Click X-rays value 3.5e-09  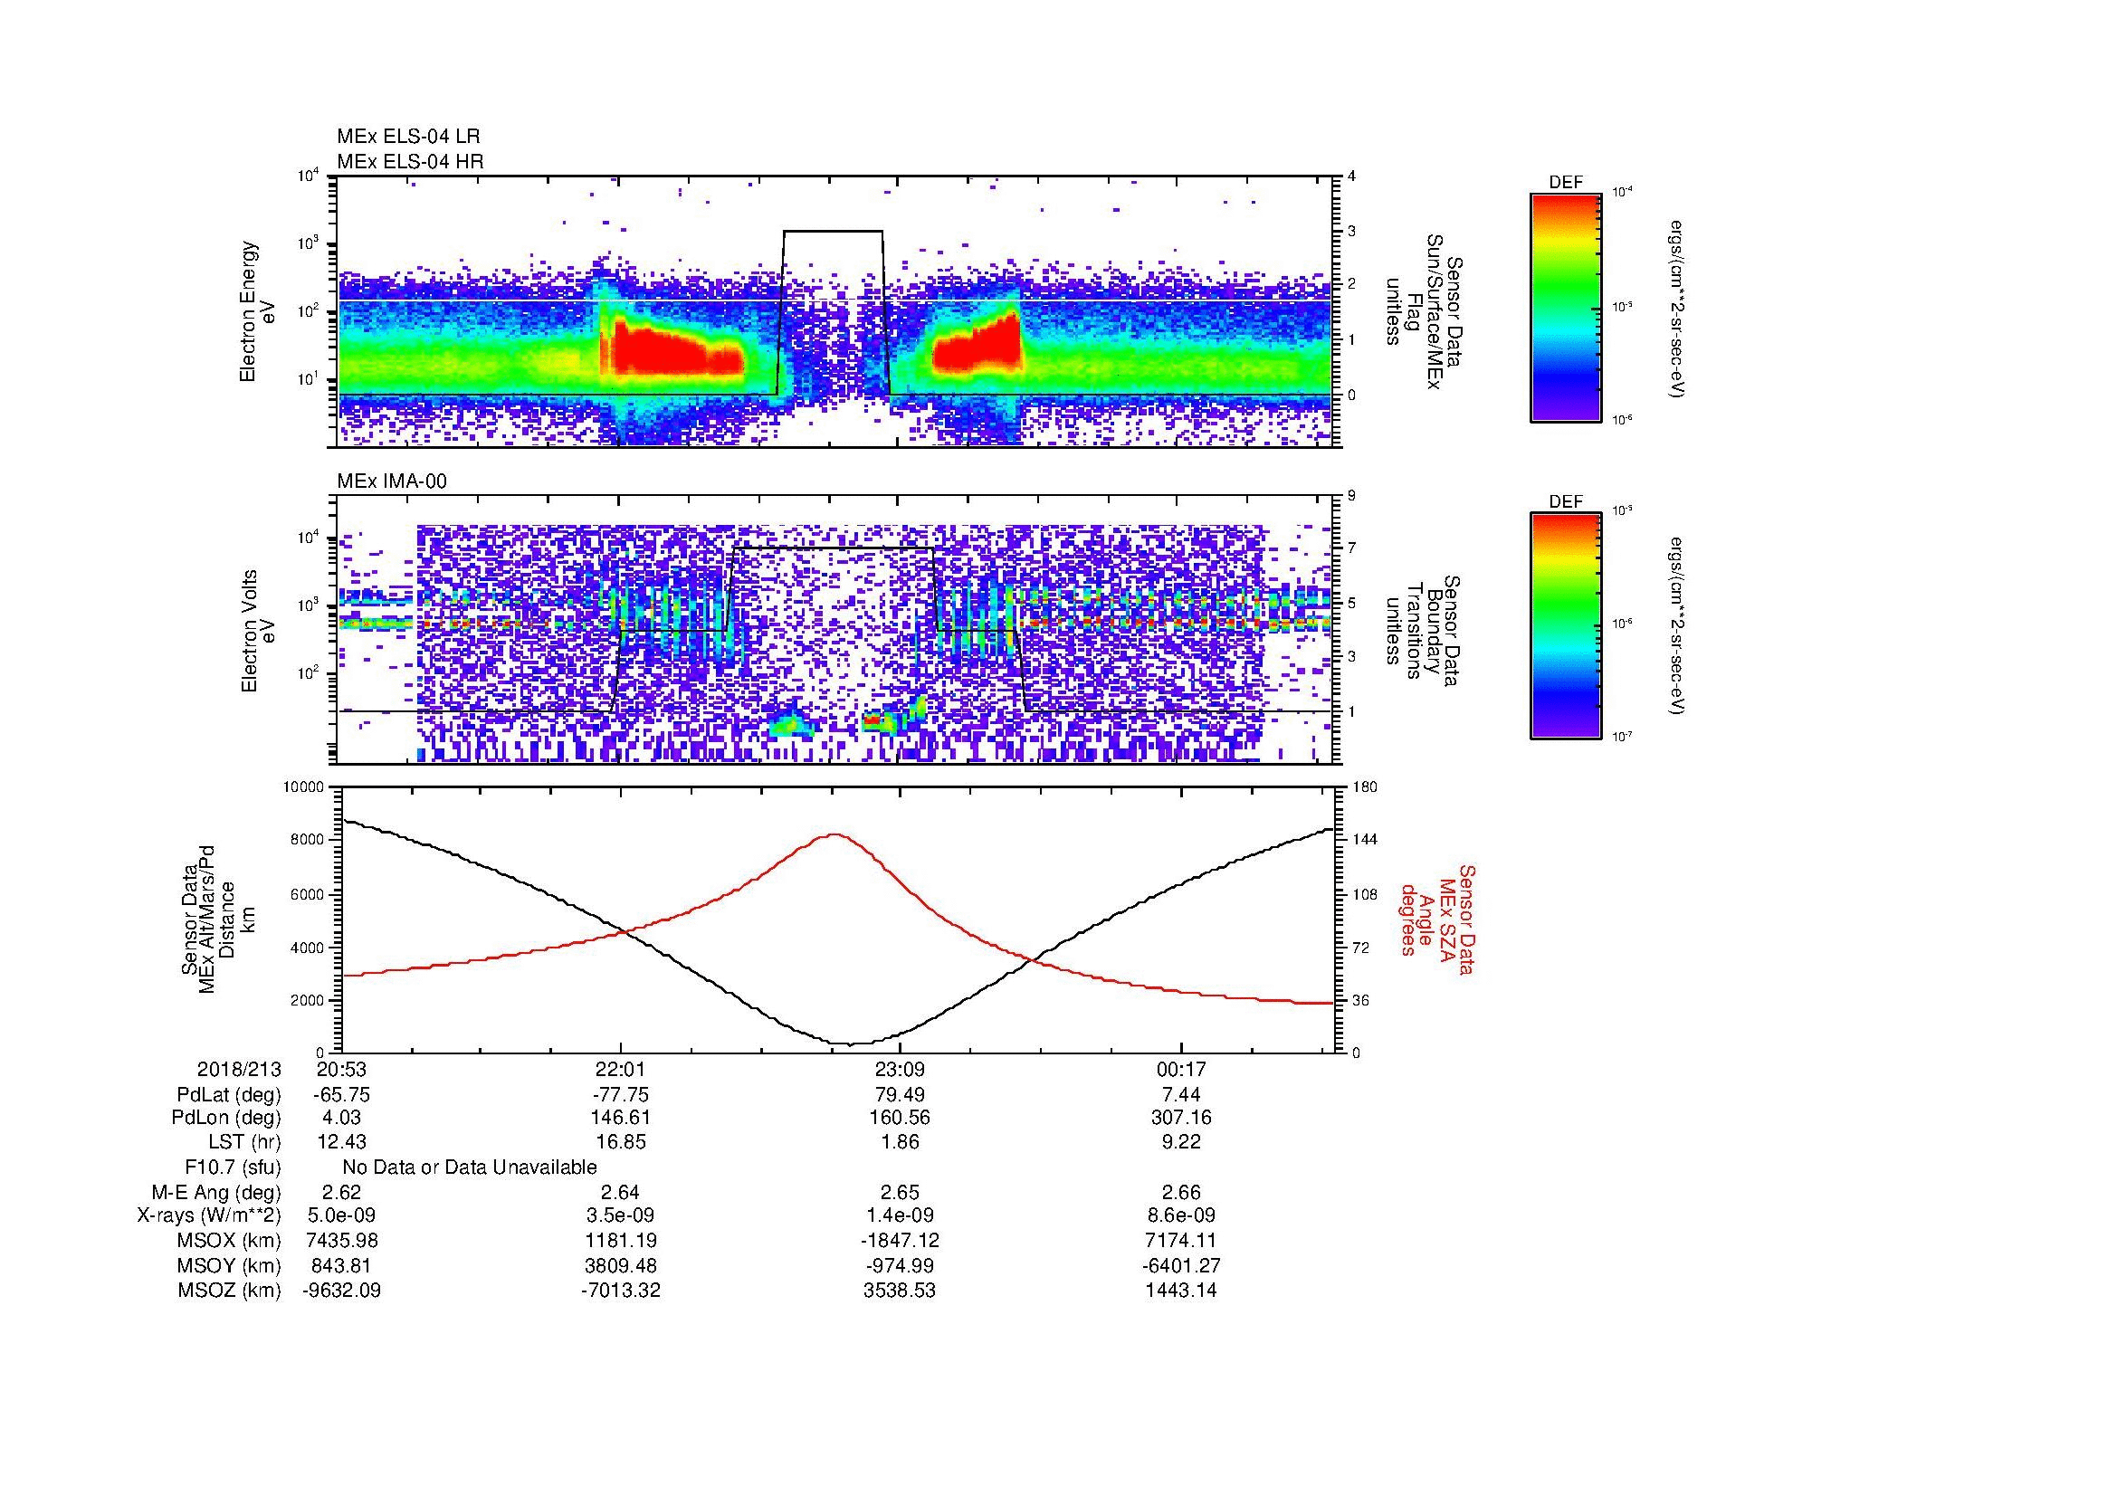[621, 1215]
